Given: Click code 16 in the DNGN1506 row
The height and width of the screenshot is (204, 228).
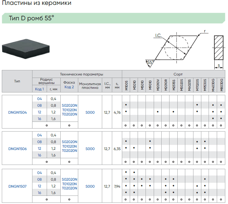Looking at the screenshot, I should coord(39,155).
